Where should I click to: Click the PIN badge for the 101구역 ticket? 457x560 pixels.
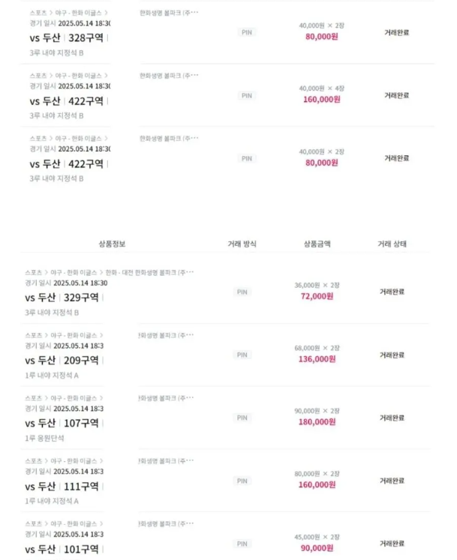(242, 544)
